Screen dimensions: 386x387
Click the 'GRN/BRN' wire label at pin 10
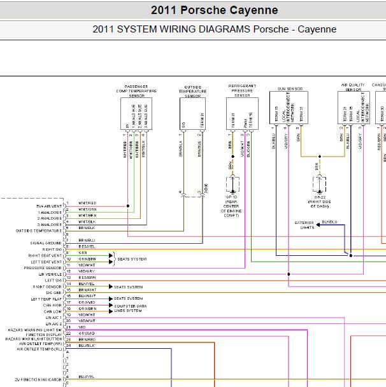87,259
